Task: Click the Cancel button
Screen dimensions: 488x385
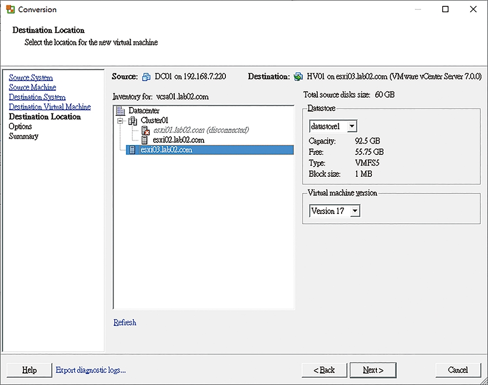Action: click(458, 370)
